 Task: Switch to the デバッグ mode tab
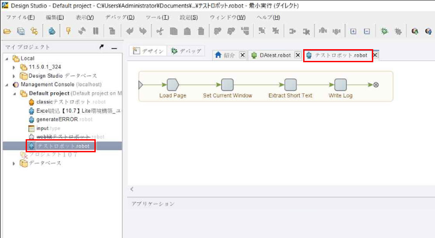186,51
